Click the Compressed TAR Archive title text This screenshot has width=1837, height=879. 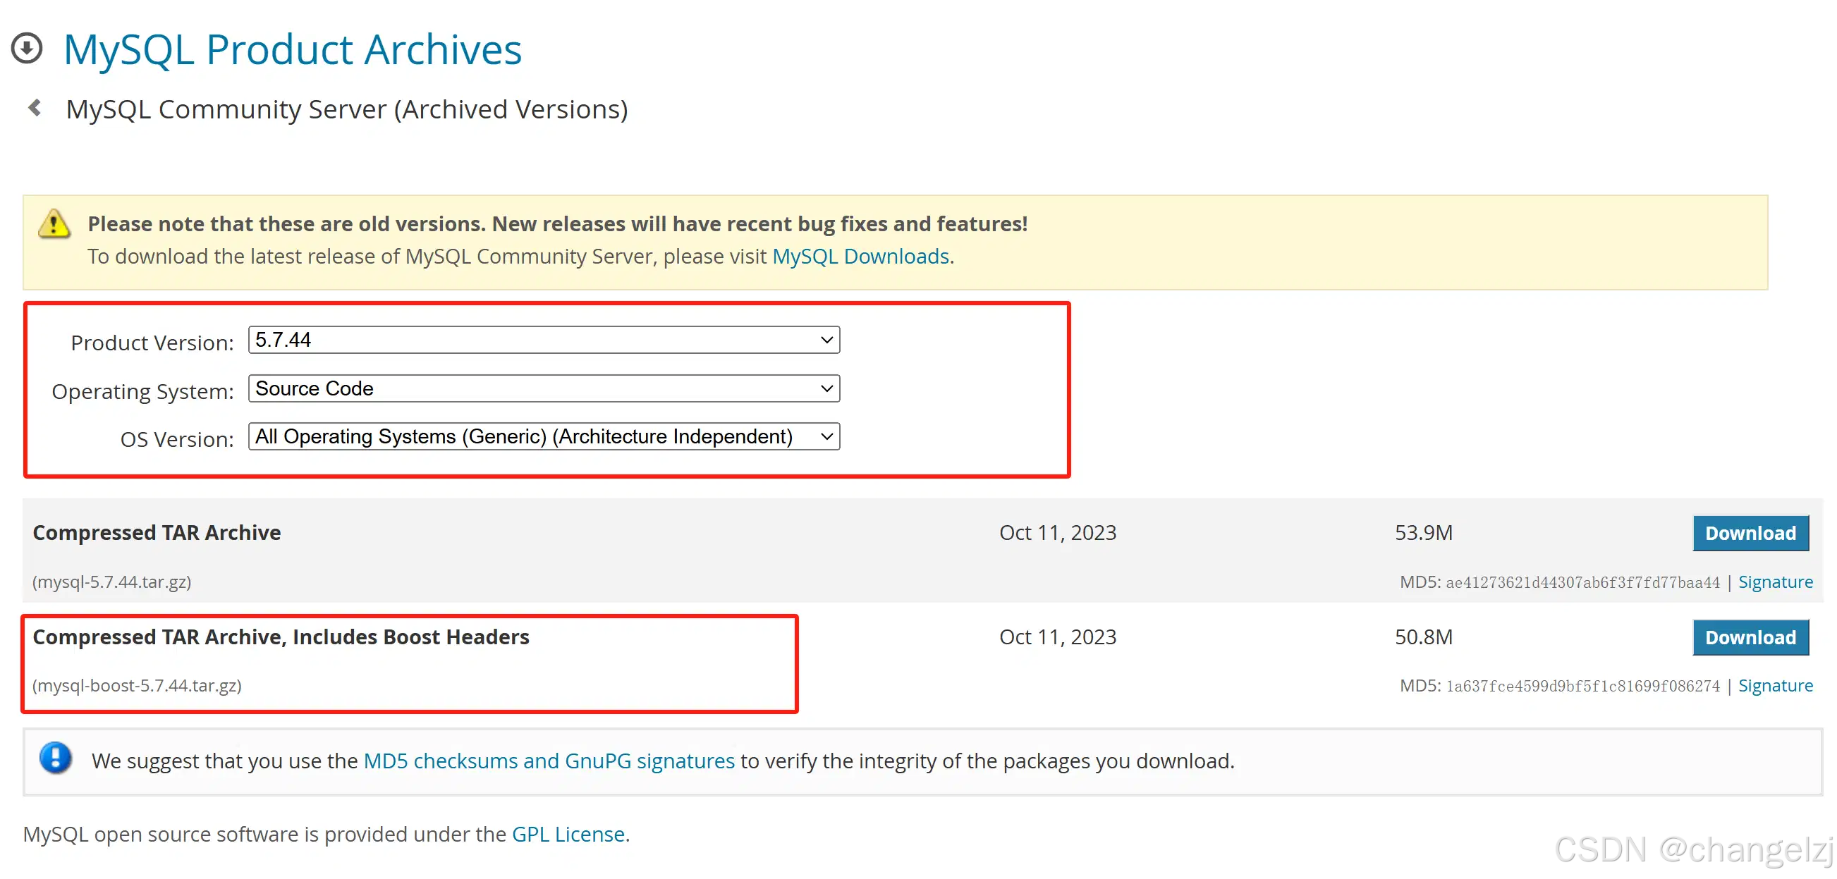[157, 532]
